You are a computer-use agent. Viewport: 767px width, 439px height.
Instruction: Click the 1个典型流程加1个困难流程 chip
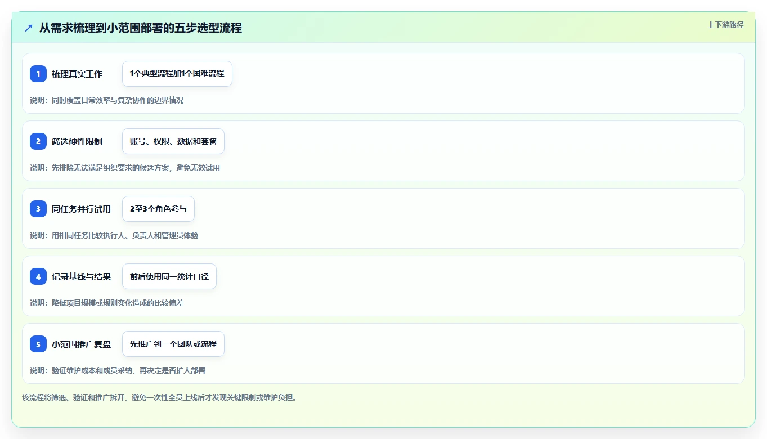pyautogui.click(x=177, y=74)
